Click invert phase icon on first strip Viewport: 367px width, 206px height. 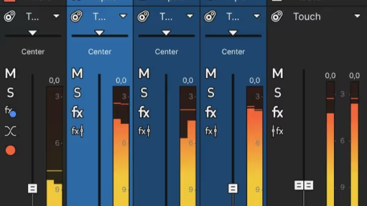pos(10,131)
